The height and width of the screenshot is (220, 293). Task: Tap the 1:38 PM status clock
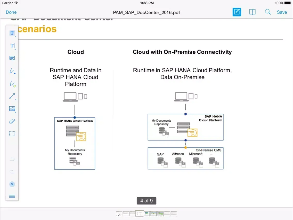click(x=147, y=3)
